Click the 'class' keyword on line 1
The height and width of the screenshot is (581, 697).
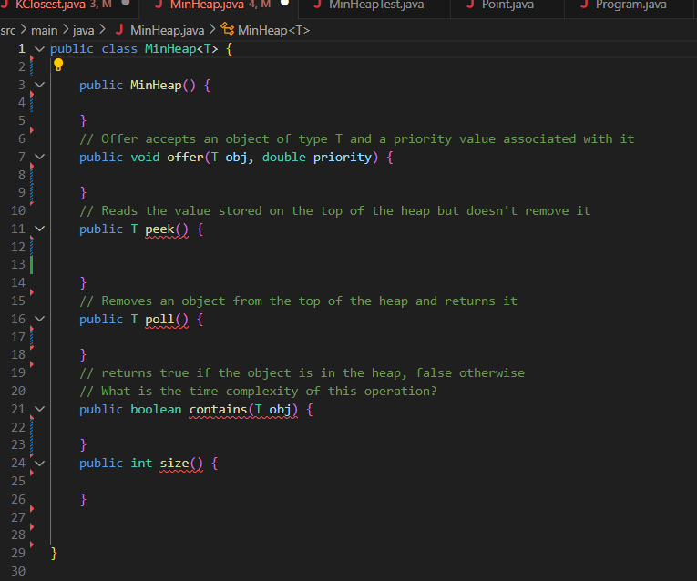(119, 49)
